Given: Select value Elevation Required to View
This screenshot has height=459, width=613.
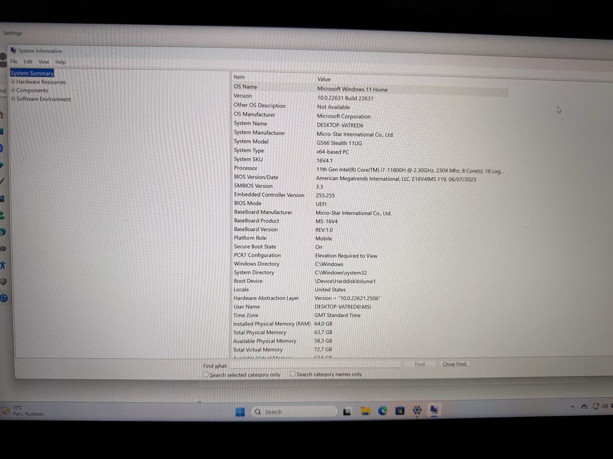Looking at the screenshot, I should click(x=346, y=256).
